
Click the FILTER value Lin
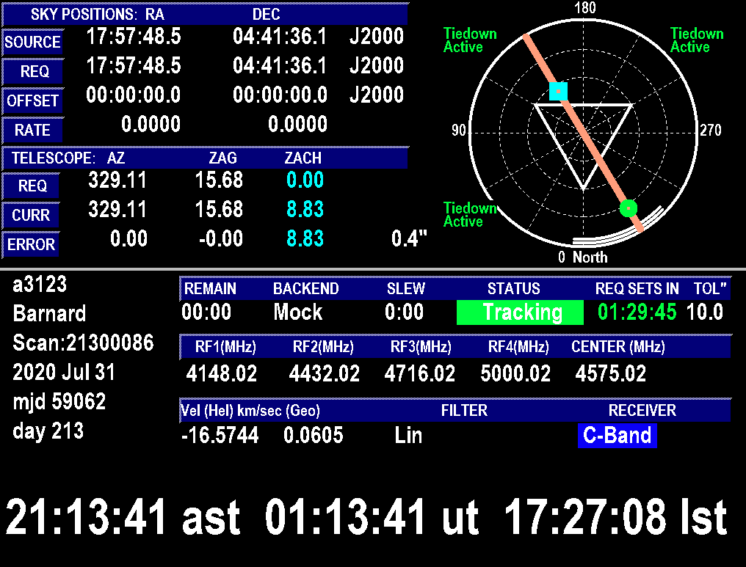click(408, 436)
